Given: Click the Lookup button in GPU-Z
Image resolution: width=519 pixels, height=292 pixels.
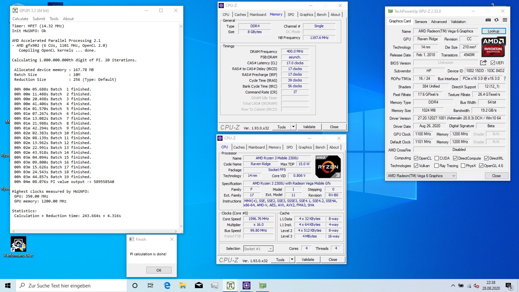Looking at the screenshot, I should coord(493,31).
